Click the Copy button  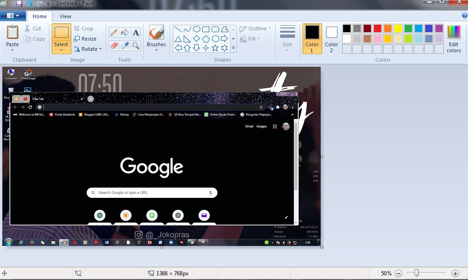34,39
